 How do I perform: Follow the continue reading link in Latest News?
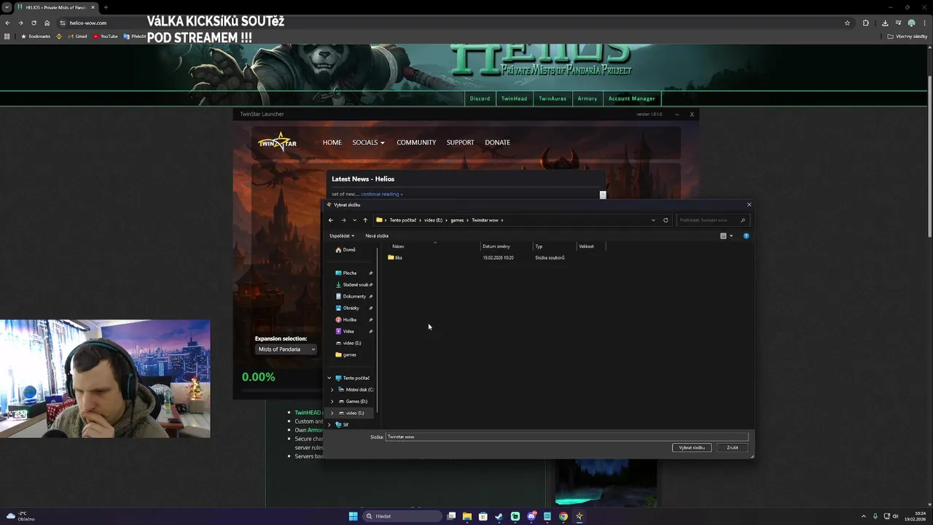point(381,194)
